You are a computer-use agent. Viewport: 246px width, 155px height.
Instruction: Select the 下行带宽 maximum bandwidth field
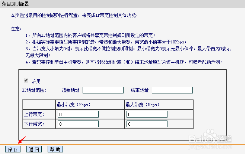[147, 124]
